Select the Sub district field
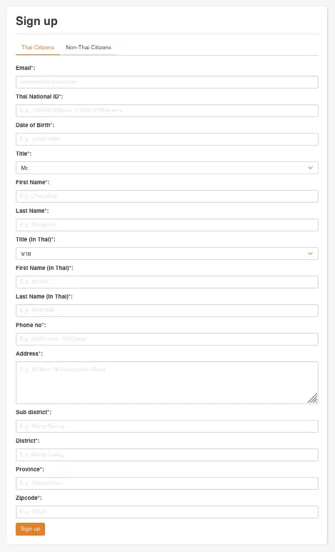The image size is (335, 552). pos(167,426)
